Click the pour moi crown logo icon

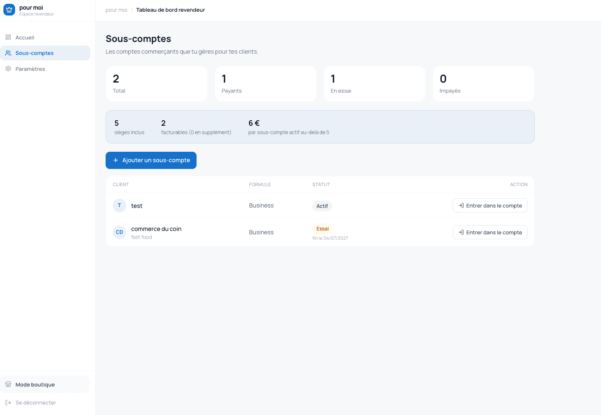(x=9, y=10)
